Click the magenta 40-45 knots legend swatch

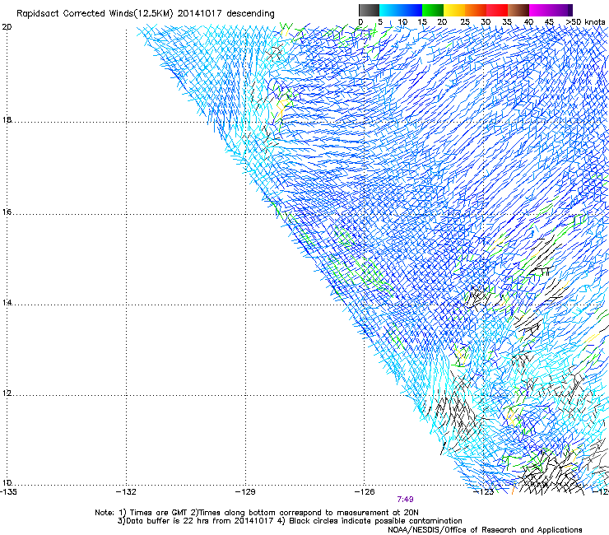coord(540,10)
